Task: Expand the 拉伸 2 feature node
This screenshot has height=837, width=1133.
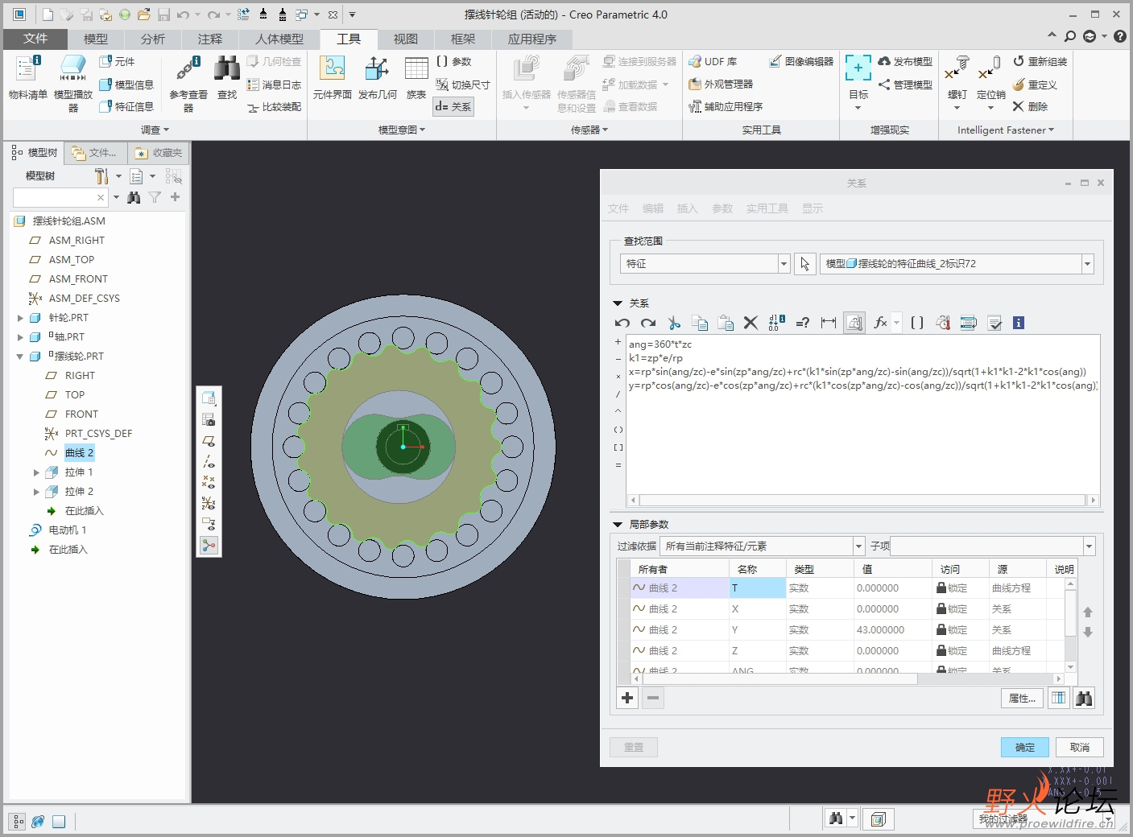Action: click(x=36, y=492)
